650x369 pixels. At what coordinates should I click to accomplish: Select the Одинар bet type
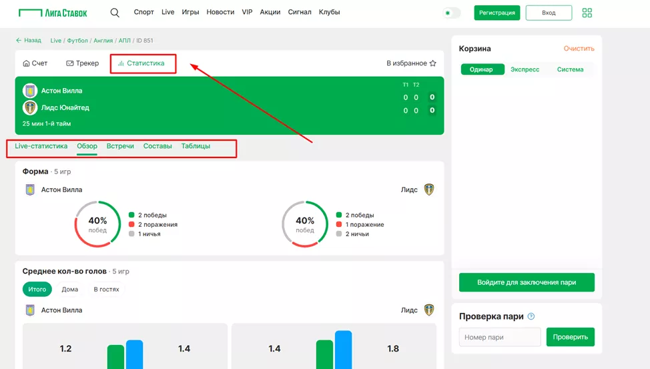pyautogui.click(x=481, y=69)
